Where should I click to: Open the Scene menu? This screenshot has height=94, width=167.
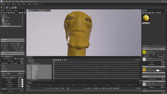click(x=13, y=2)
